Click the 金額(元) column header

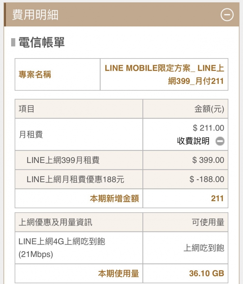pos(185,109)
